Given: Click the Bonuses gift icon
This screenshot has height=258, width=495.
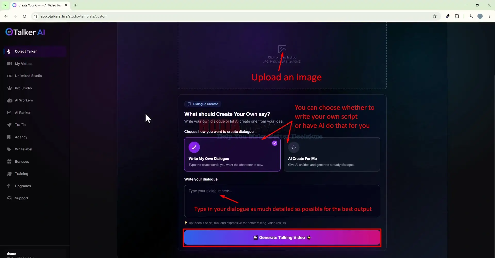Looking at the screenshot, I should 9,161.
